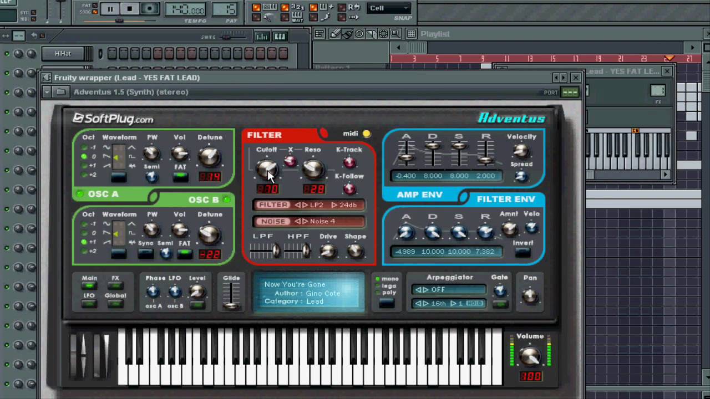This screenshot has width=710, height=399.
Task: Go to previous preset arrow in wrapper title
Action: click(x=556, y=78)
